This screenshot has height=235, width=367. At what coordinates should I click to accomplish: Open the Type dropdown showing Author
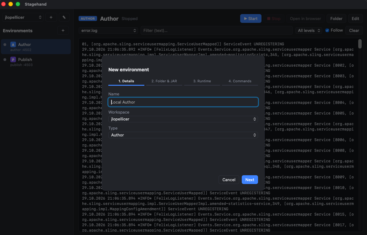click(183, 135)
